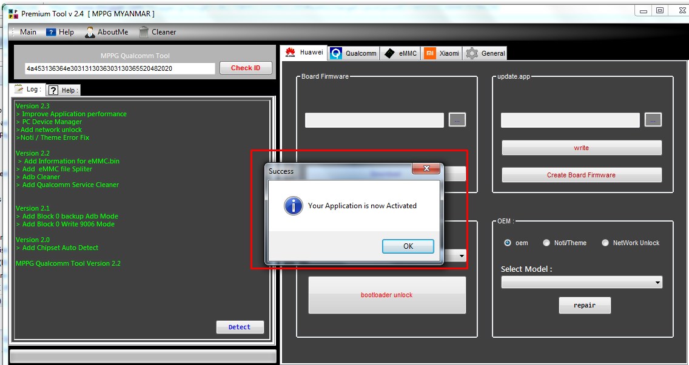This screenshot has width=689, height=365.
Task: Click the Check ID button
Action: tap(246, 68)
